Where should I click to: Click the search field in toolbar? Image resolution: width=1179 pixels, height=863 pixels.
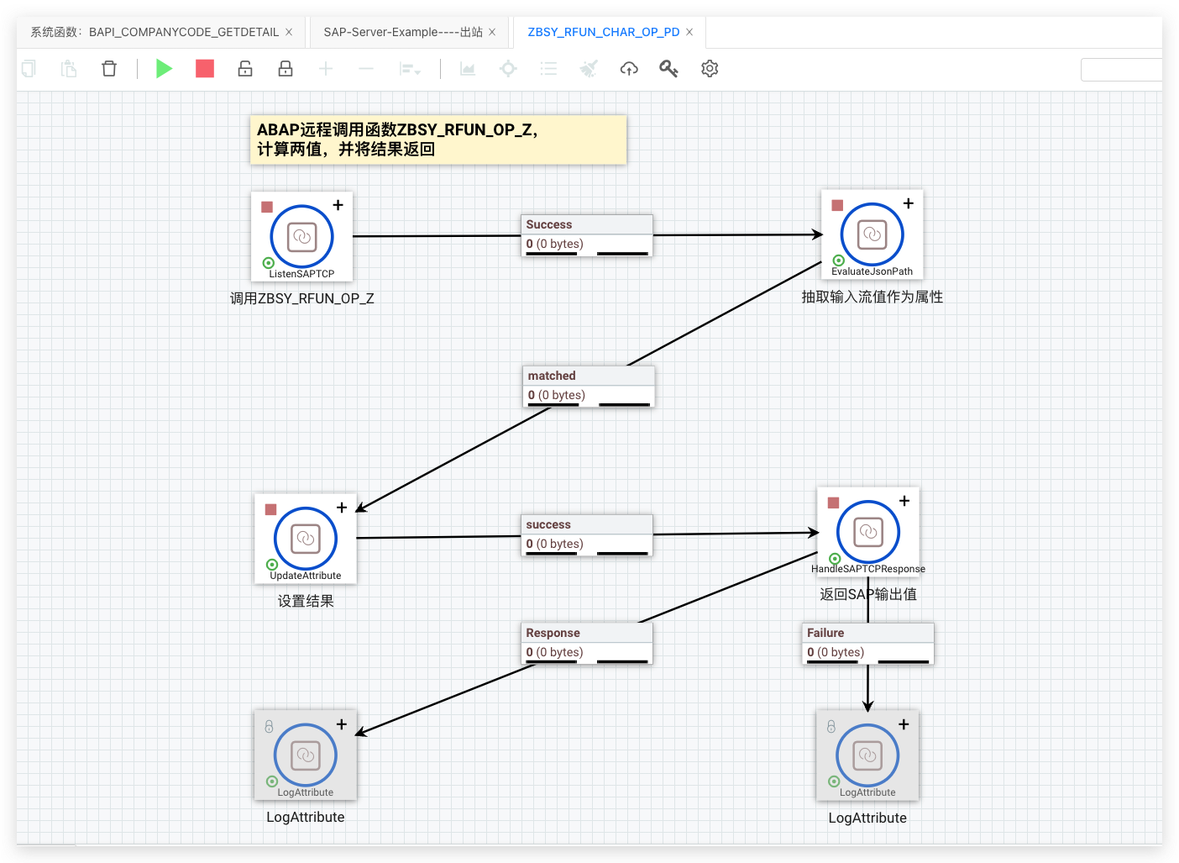point(1121,70)
